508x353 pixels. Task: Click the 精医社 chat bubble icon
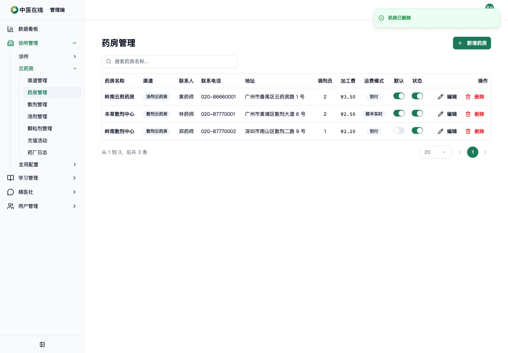coord(11,192)
